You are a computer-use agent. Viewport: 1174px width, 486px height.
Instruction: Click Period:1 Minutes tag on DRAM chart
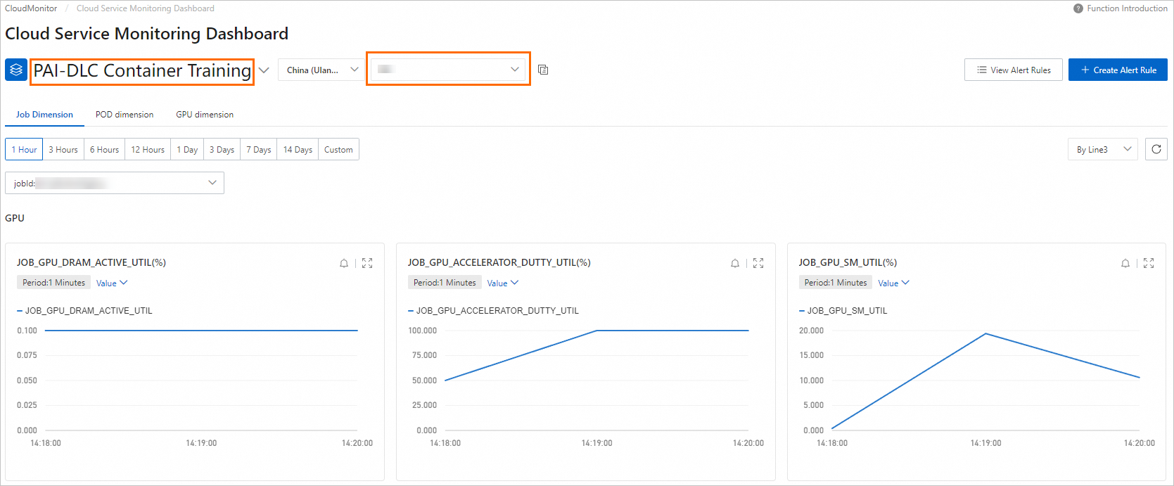click(53, 282)
